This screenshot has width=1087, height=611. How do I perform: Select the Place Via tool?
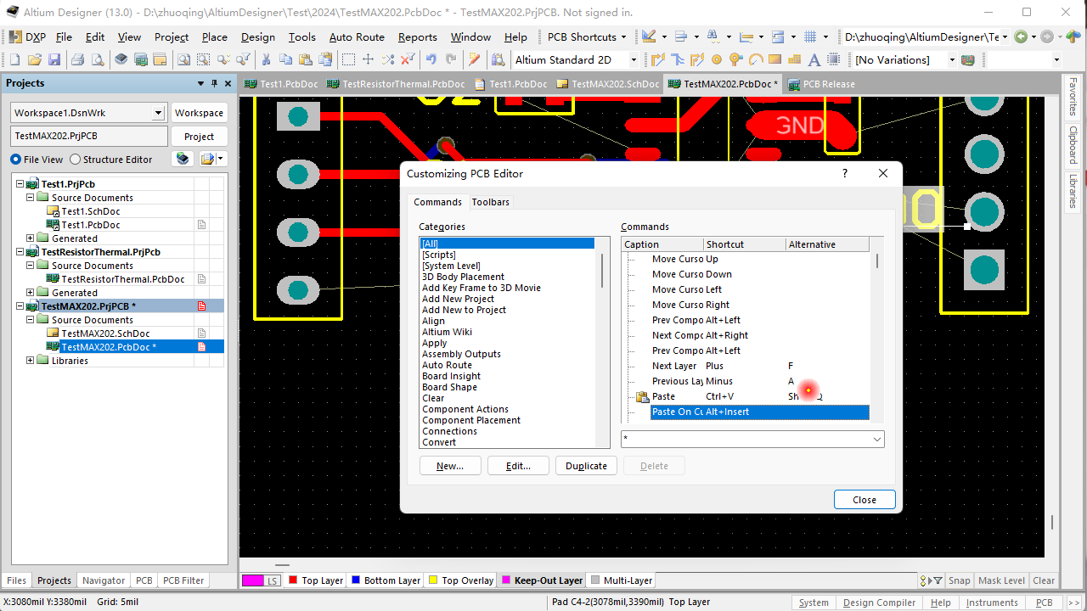point(736,59)
